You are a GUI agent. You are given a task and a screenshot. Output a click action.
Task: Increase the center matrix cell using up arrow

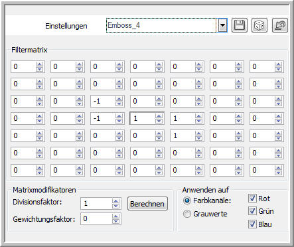159,116
